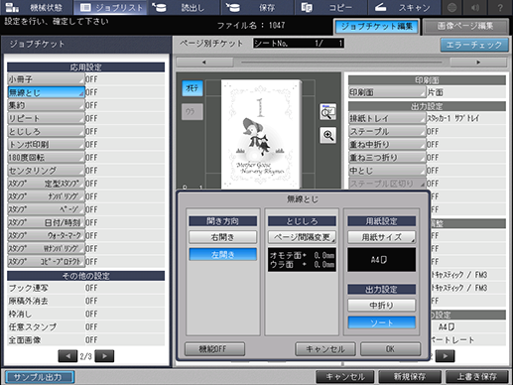Select 右開き right binding option
The image size is (513, 385).
(222, 237)
